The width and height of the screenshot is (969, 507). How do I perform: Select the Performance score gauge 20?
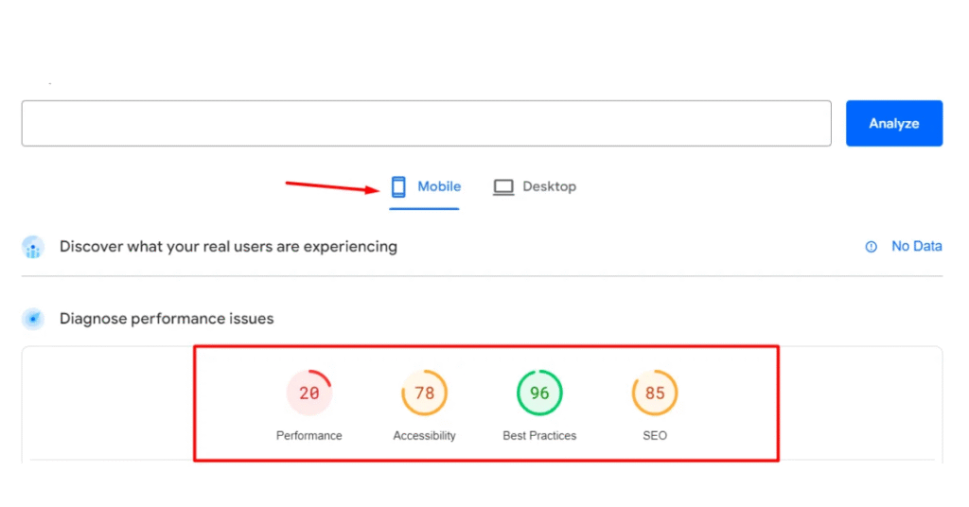click(x=309, y=393)
